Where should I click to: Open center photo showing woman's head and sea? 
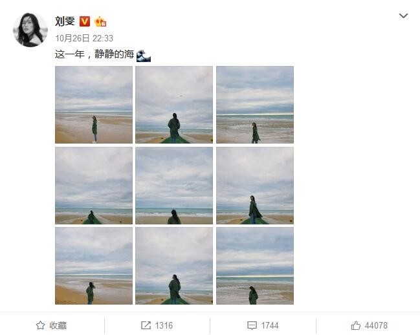pos(174,186)
